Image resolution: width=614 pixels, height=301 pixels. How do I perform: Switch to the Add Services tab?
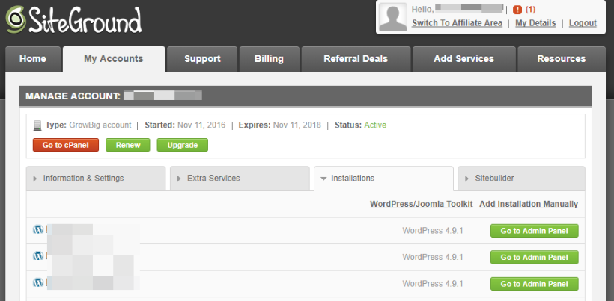pyautogui.click(x=463, y=59)
